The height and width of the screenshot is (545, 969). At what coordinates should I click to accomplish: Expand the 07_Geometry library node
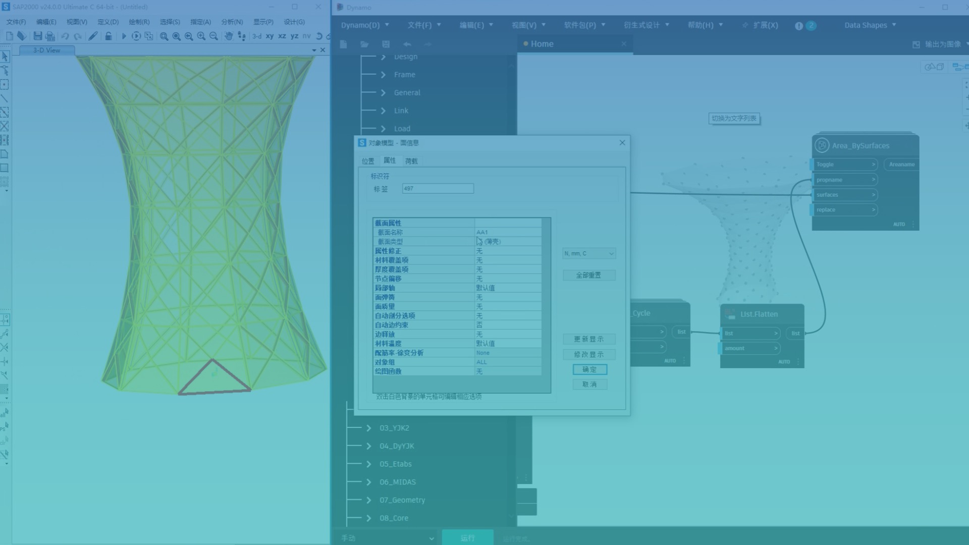pos(369,500)
